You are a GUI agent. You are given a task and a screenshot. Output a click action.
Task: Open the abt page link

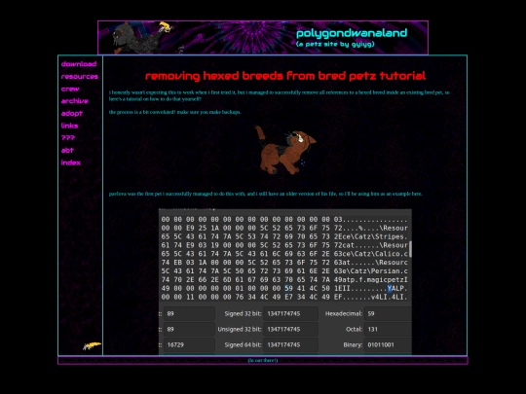[x=67, y=150]
